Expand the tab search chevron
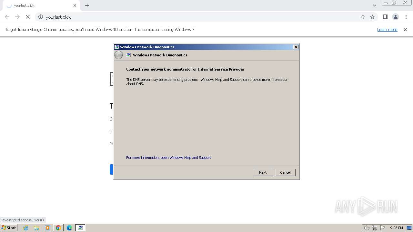 click(x=375, y=5)
